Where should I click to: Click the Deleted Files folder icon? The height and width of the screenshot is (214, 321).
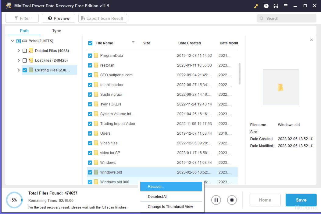coord(31,51)
